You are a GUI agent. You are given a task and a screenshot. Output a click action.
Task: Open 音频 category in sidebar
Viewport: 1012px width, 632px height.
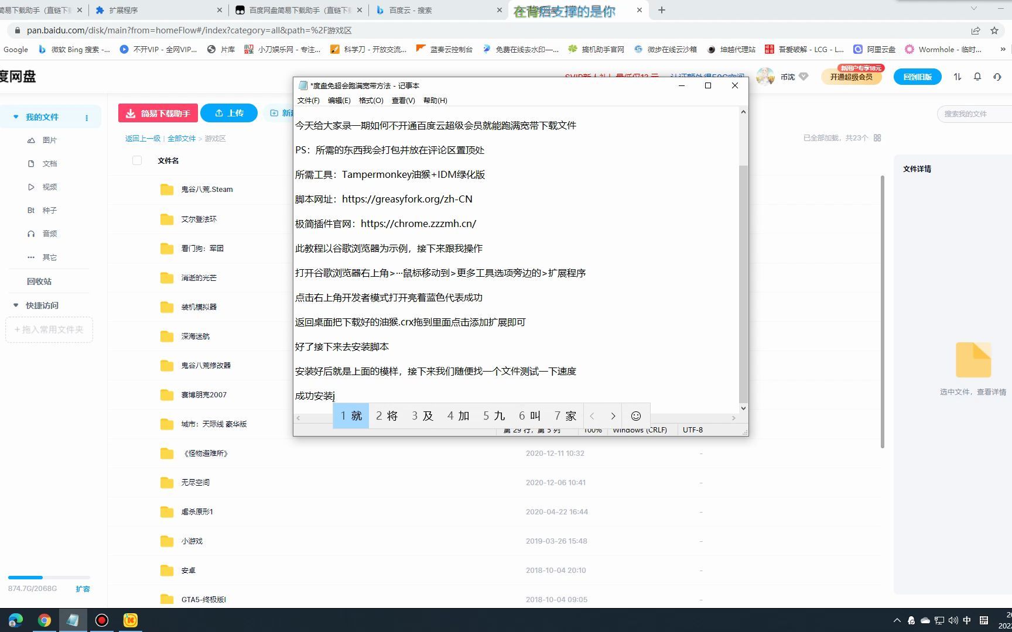(49, 234)
